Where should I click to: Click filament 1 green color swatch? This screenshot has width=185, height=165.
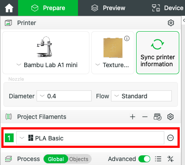click(9, 138)
